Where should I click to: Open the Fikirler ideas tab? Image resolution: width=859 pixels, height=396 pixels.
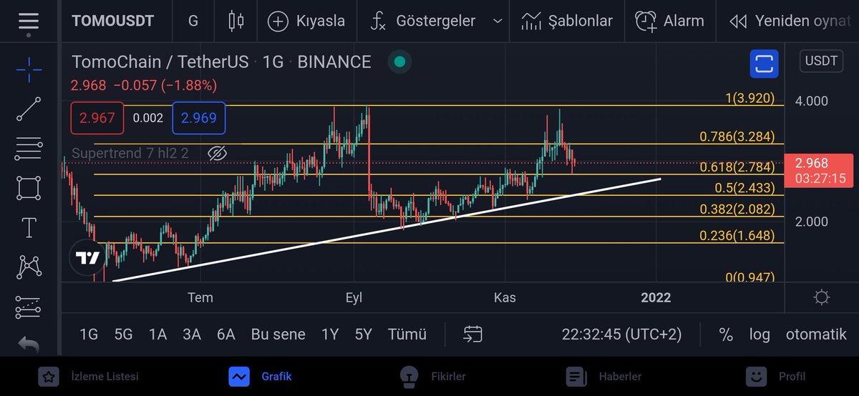click(x=432, y=376)
